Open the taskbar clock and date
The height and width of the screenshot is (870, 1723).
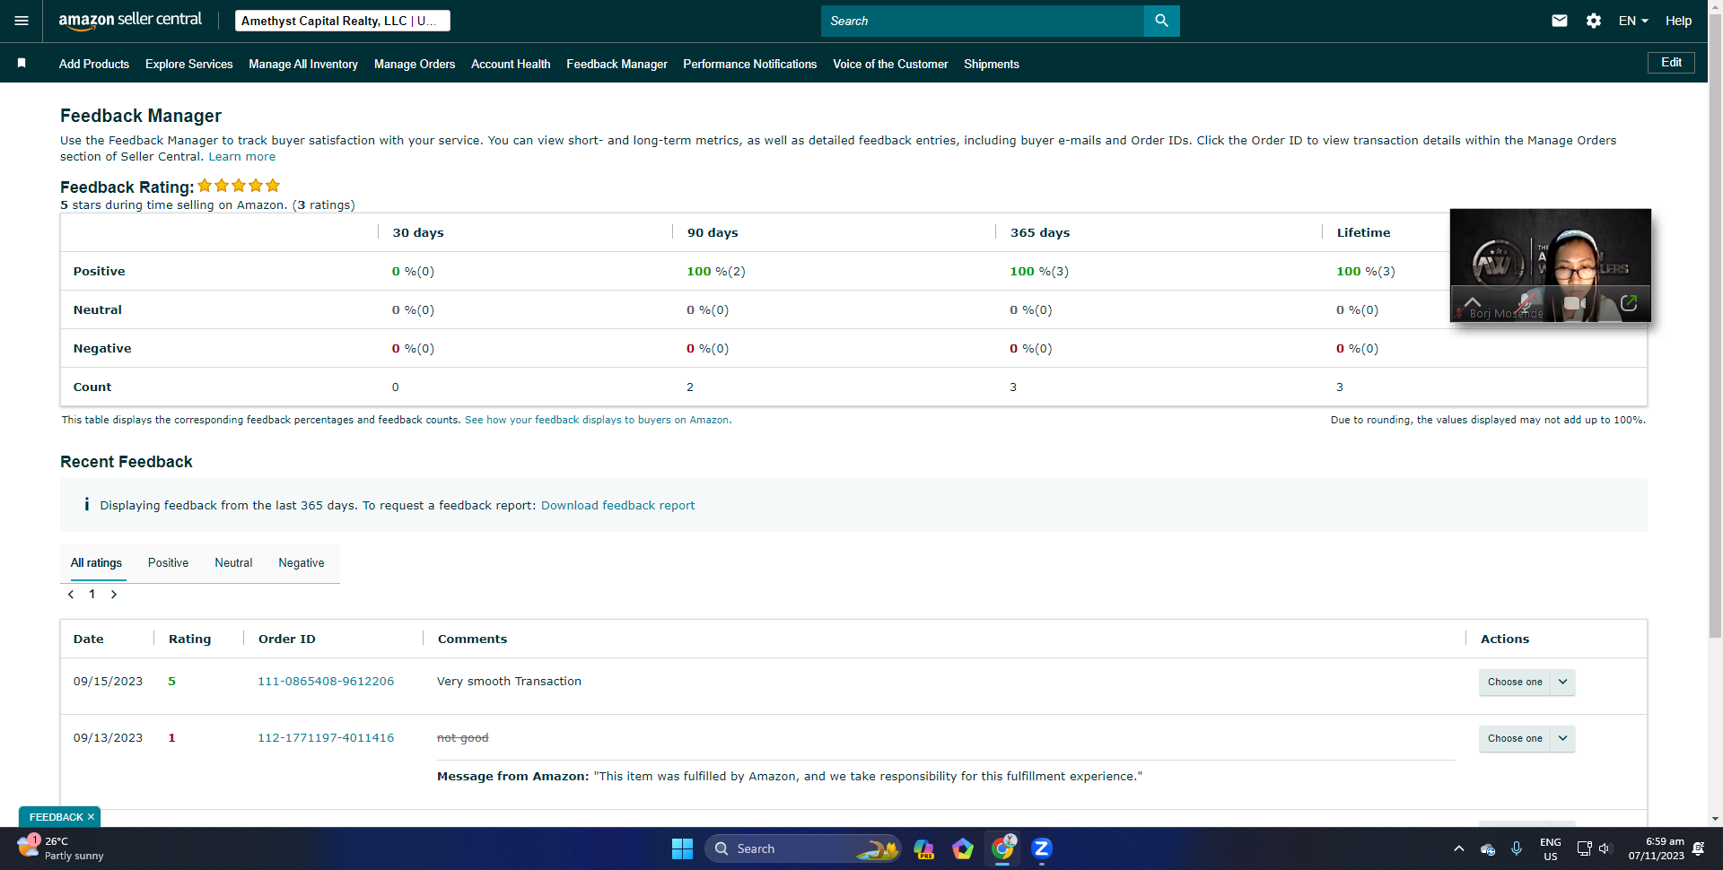pyautogui.click(x=1657, y=848)
